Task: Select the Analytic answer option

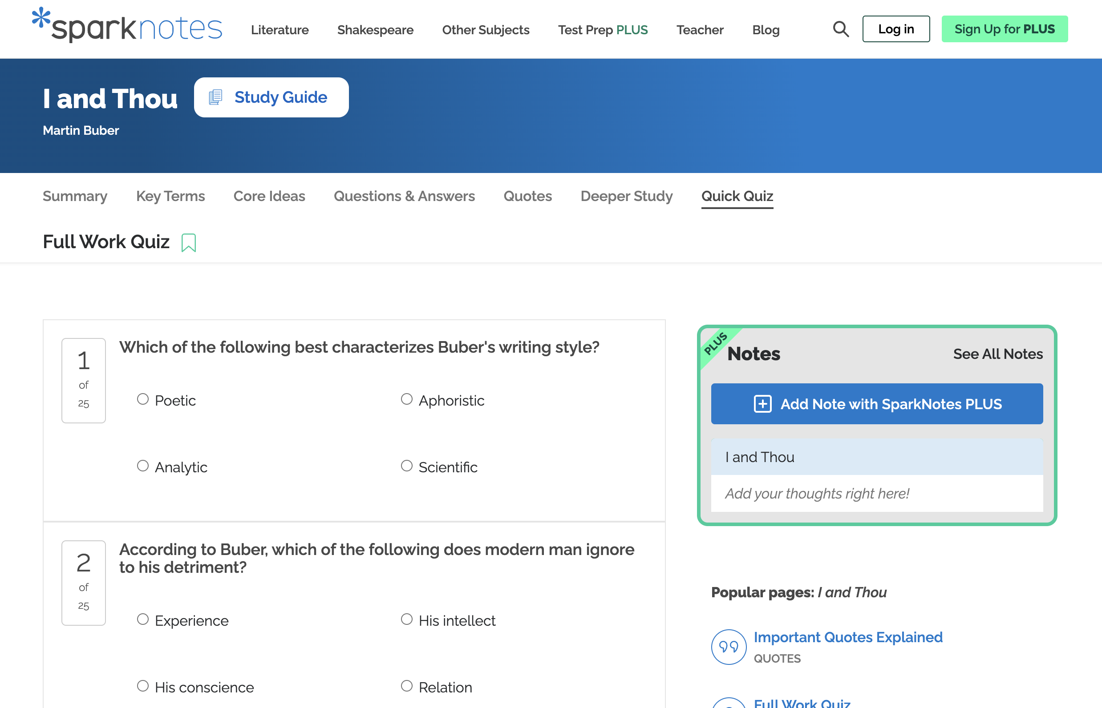Action: point(143,466)
